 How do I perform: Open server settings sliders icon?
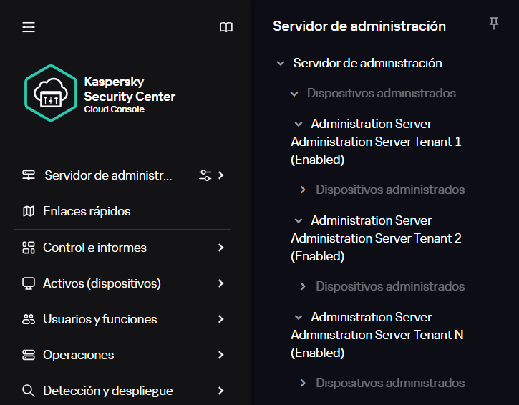205,175
